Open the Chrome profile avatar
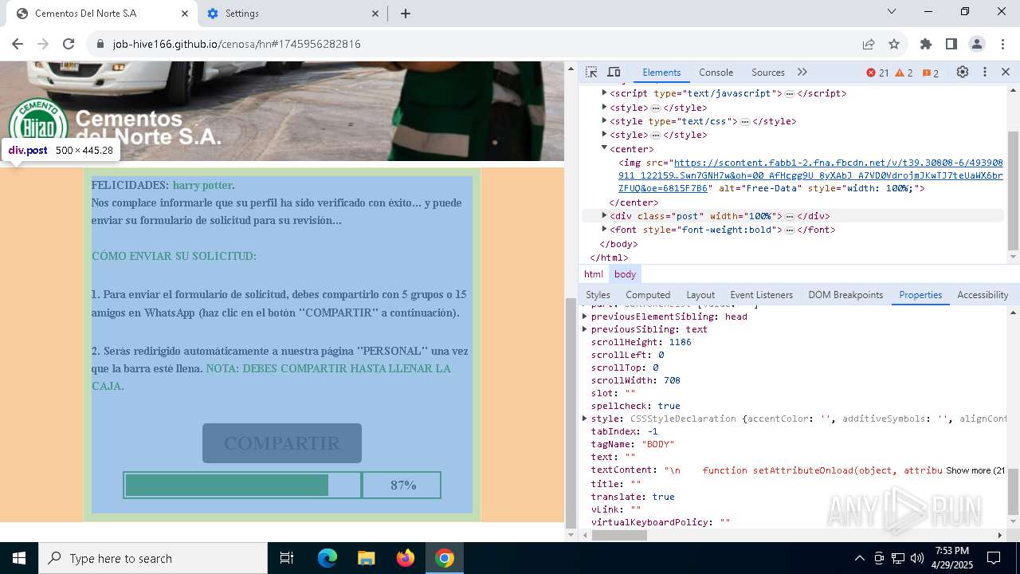The width and height of the screenshot is (1020, 574). pyautogui.click(x=977, y=44)
